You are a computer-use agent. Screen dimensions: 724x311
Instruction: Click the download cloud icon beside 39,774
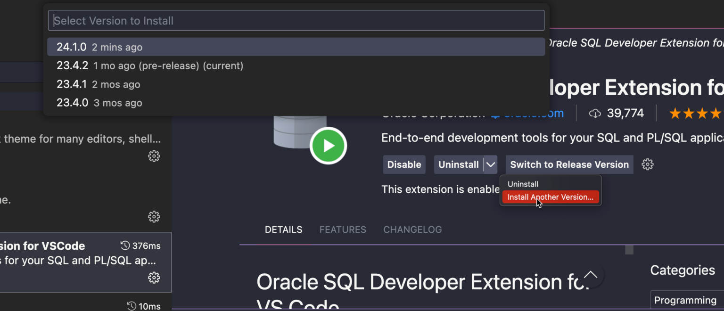click(x=595, y=114)
